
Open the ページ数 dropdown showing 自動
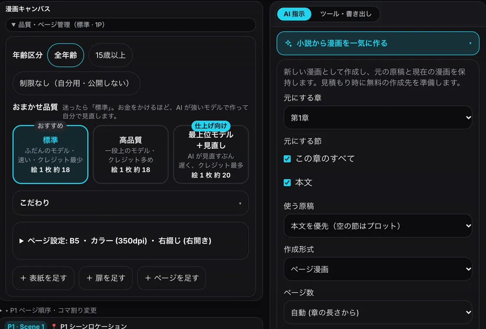coord(378,312)
